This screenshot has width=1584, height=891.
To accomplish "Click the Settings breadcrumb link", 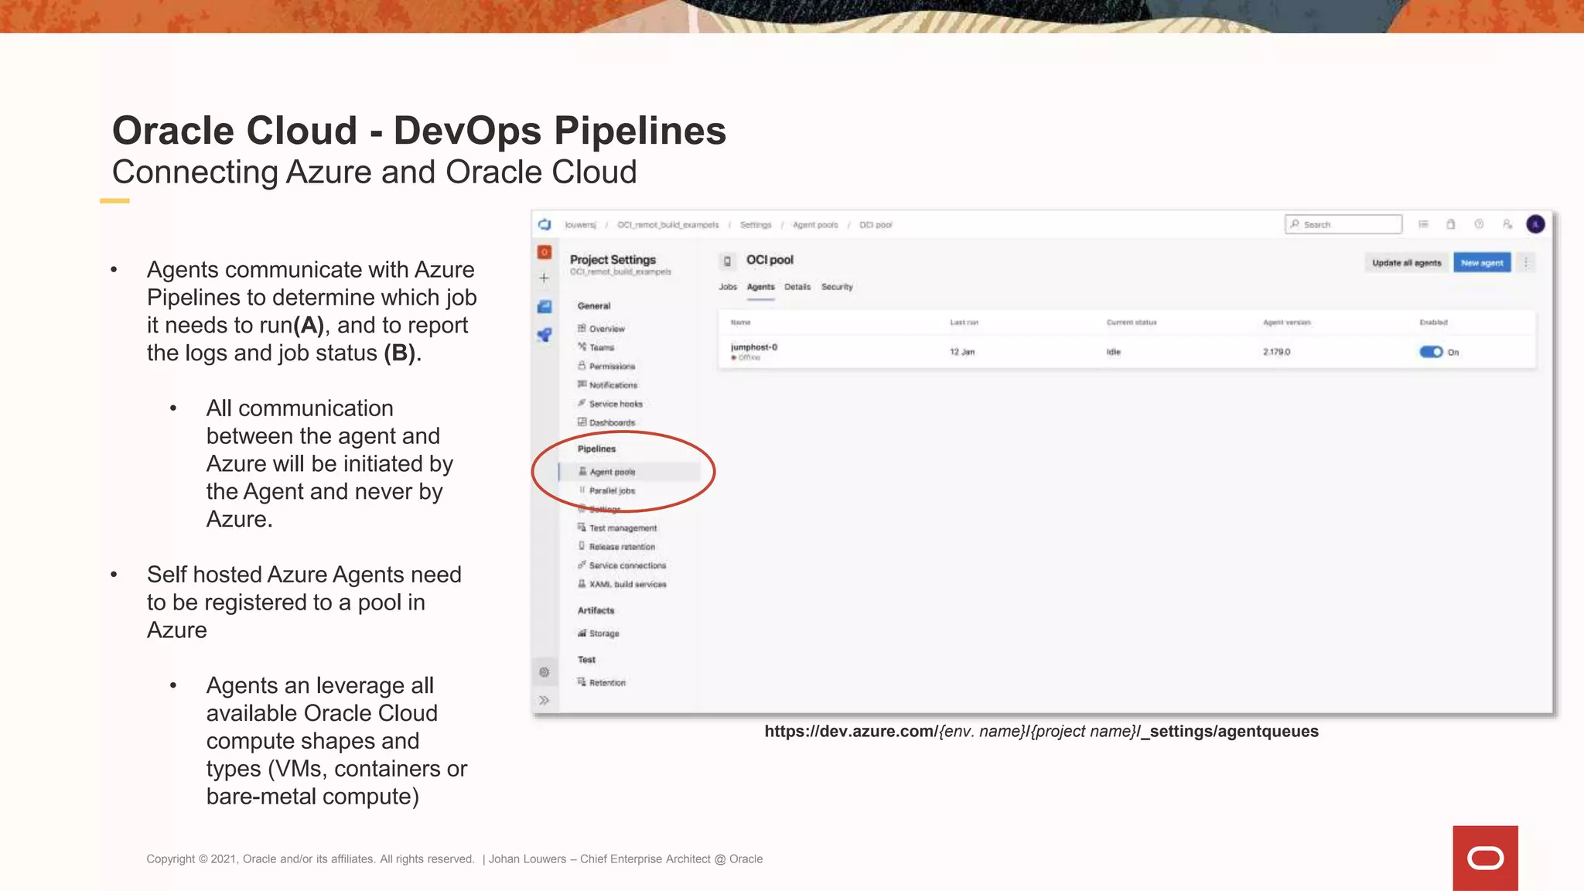I will click(756, 225).
